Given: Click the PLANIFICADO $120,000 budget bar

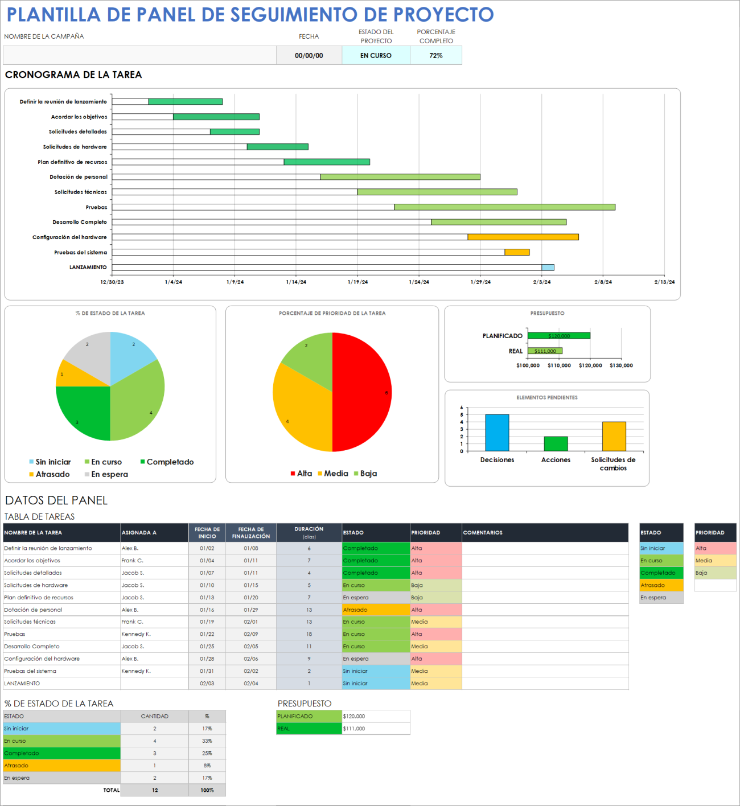Looking at the screenshot, I should pos(558,335).
